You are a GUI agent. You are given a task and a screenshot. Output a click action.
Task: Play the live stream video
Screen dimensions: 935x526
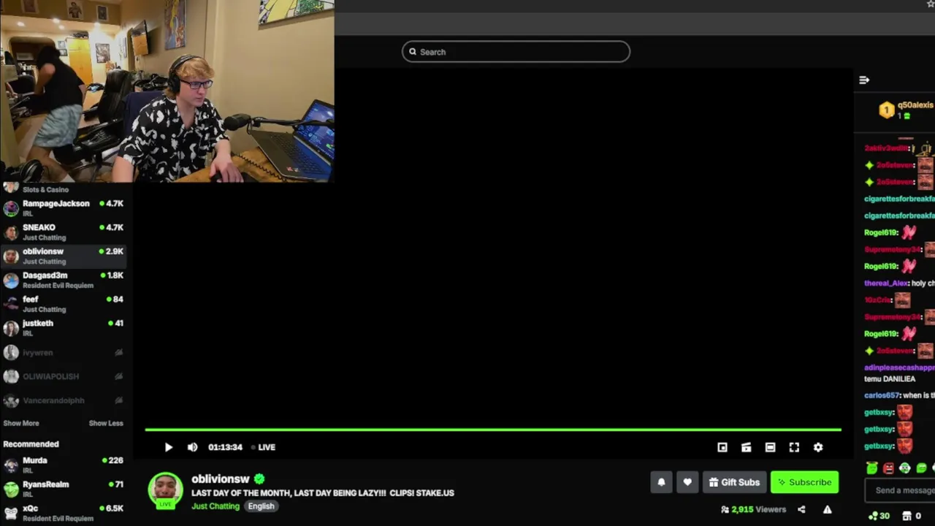point(168,447)
